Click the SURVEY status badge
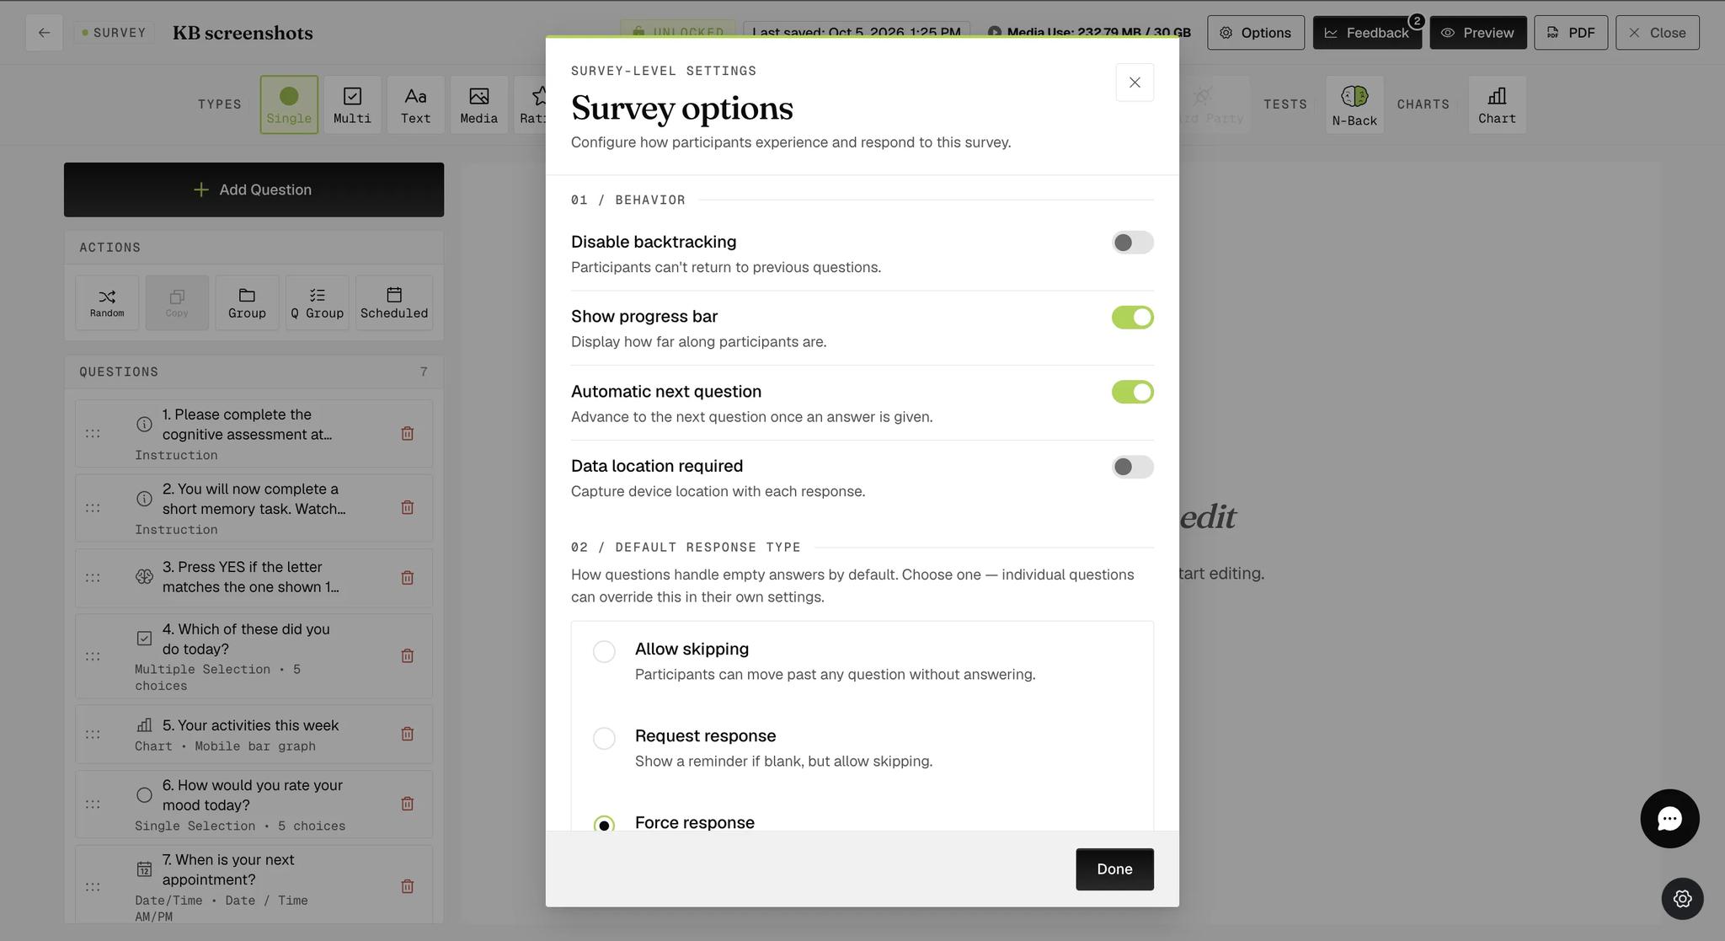 (114, 33)
